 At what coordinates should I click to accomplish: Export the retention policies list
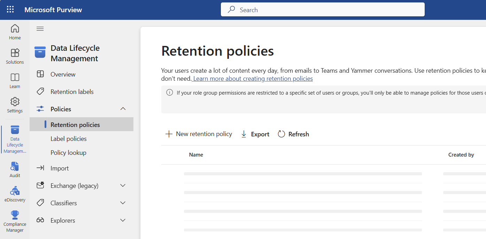tap(255, 134)
